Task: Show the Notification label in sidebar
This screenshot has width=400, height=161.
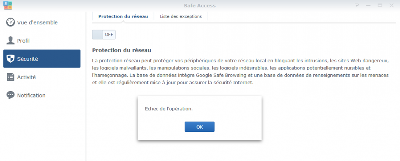Action: tap(31, 95)
